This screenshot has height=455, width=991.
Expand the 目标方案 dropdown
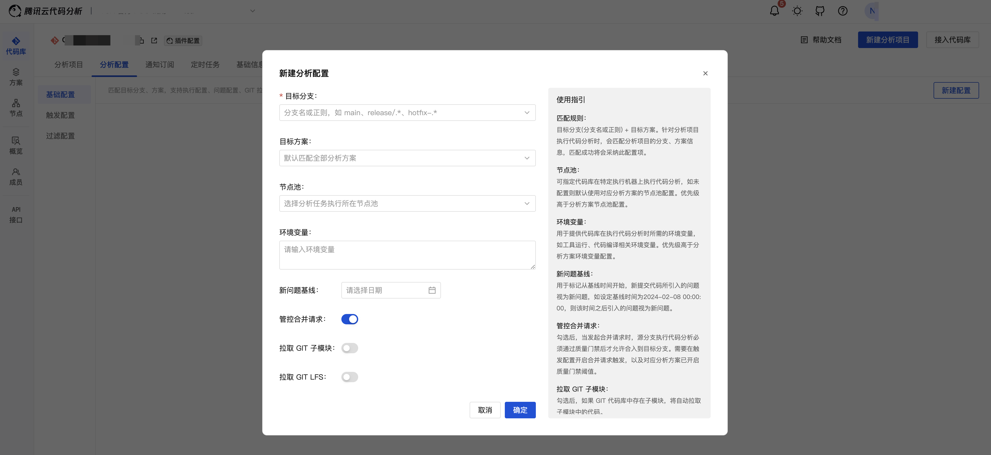coord(407,158)
